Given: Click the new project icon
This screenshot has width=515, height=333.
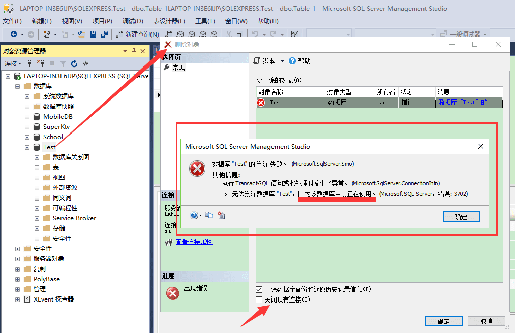Looking at the screenshot, I should click(47, 34).
